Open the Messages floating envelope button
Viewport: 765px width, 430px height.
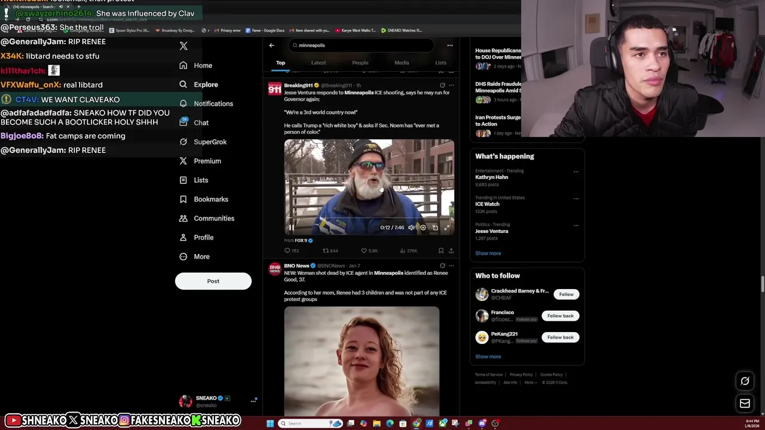[745, 404]
